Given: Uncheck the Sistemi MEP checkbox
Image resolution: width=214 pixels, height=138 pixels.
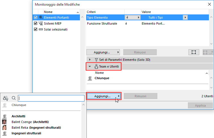Looking at the screenshot, I should pyautogui.click(x=35, y=23).
